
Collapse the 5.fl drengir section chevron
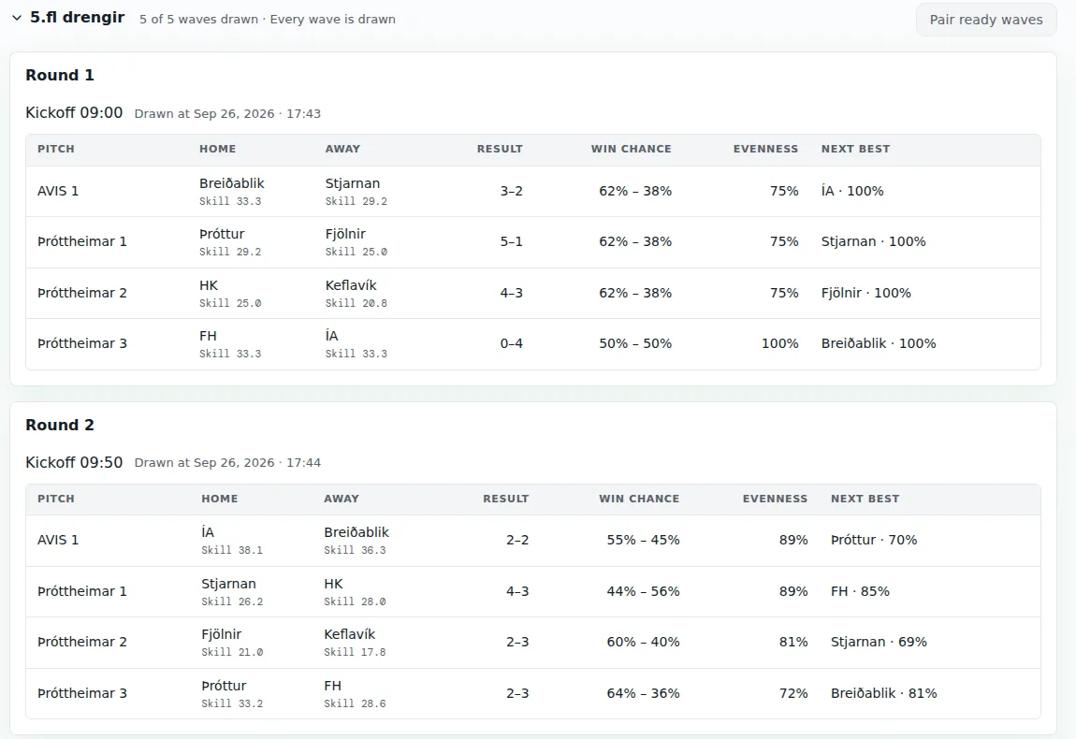(x=17, y=18)
